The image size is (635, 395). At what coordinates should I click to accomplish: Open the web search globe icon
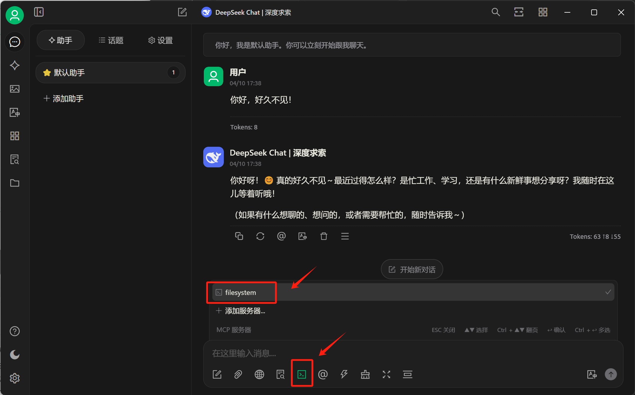(x=259, y=374)
